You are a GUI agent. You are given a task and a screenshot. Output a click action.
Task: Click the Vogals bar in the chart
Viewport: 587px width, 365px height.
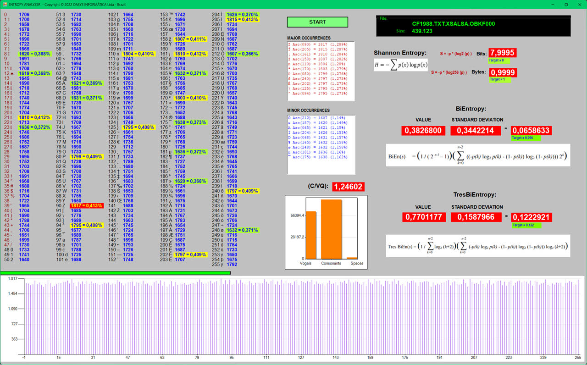(311, 235)
